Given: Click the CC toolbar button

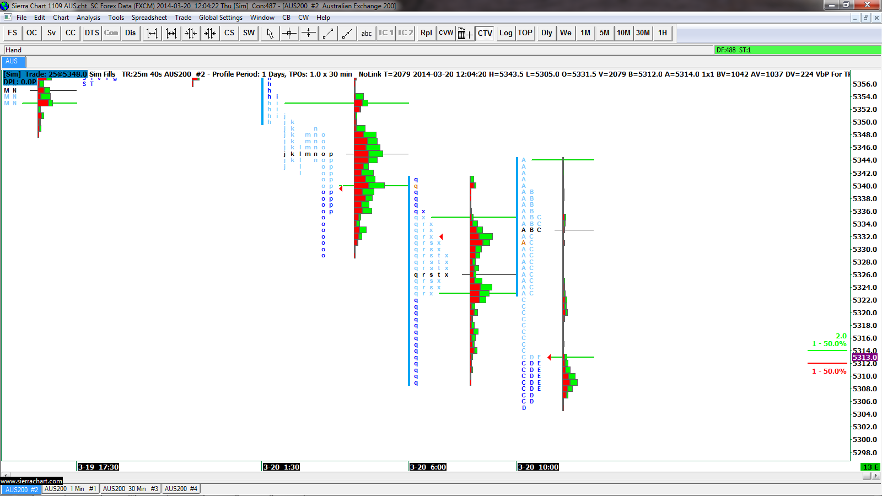Looking at the screenshot, I should click(71, 33).
